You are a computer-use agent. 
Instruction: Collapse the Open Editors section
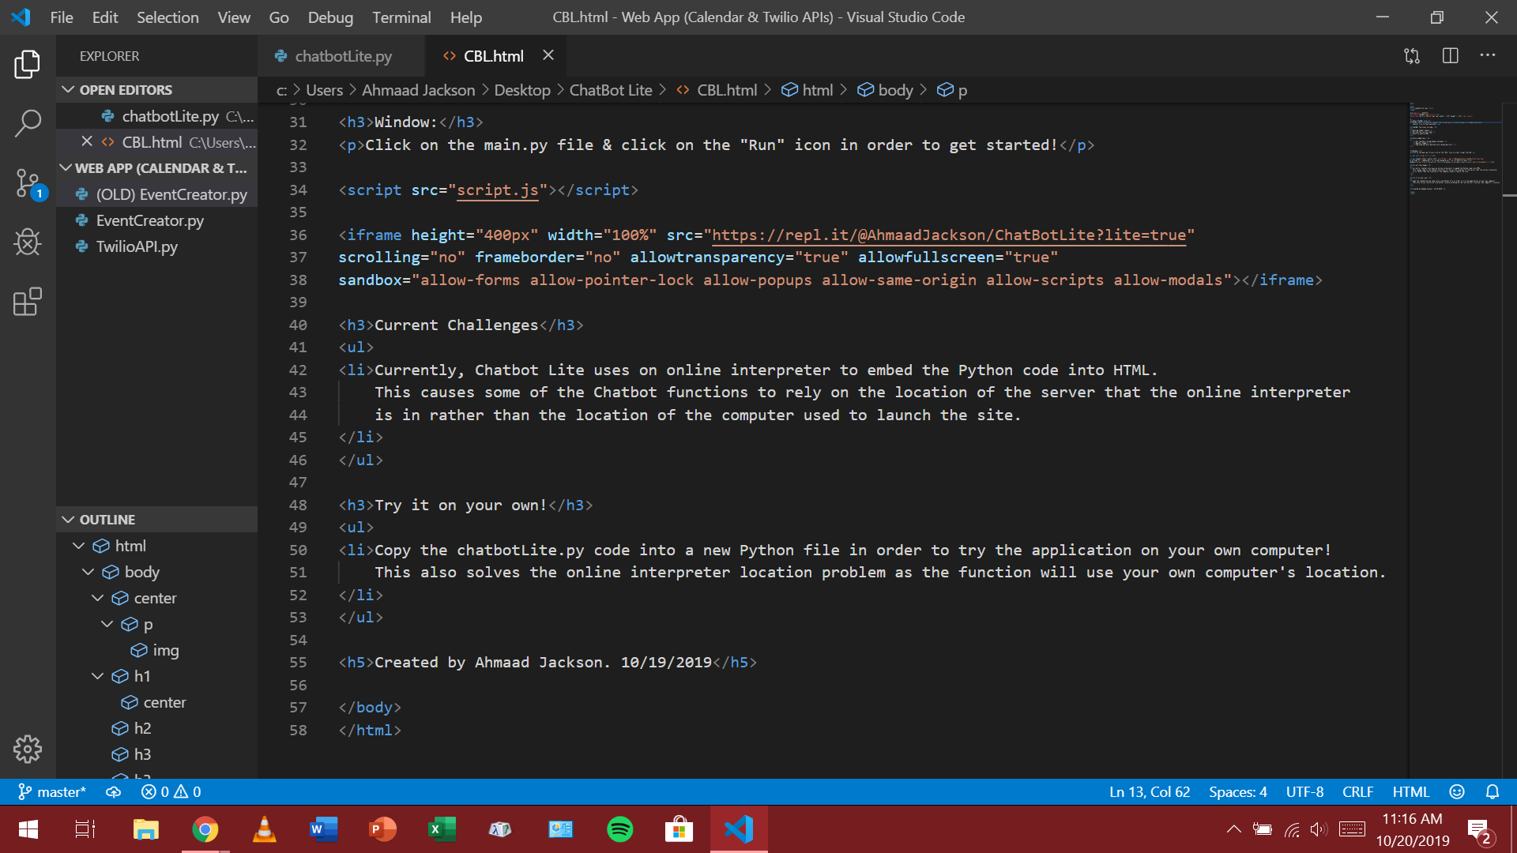(x=69, y=90)
